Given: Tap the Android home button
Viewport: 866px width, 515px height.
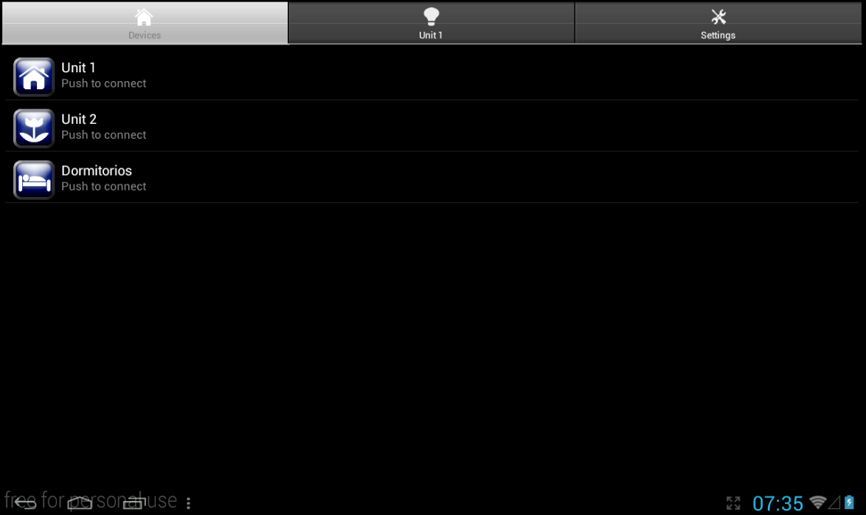Looking at the screenshot, I should click(80, 502).
